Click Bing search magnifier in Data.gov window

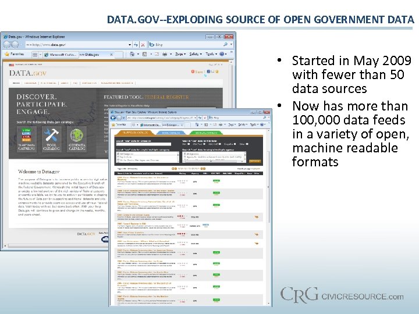pos(226,45)
